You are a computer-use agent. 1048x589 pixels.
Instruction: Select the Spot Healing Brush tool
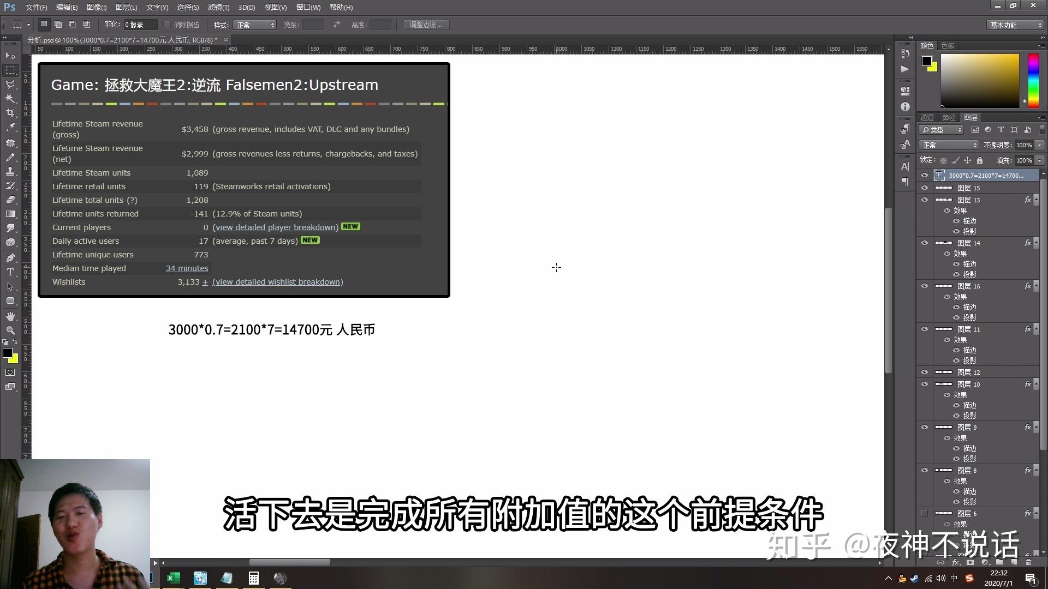coord(10,143)
